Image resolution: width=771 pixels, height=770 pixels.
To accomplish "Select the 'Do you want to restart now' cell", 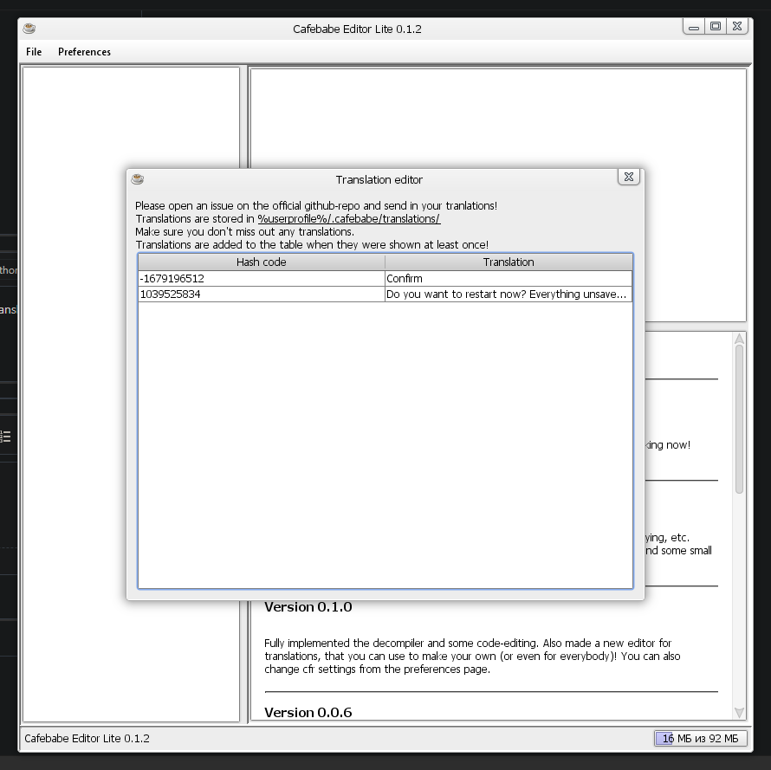I will coord(509,294).
